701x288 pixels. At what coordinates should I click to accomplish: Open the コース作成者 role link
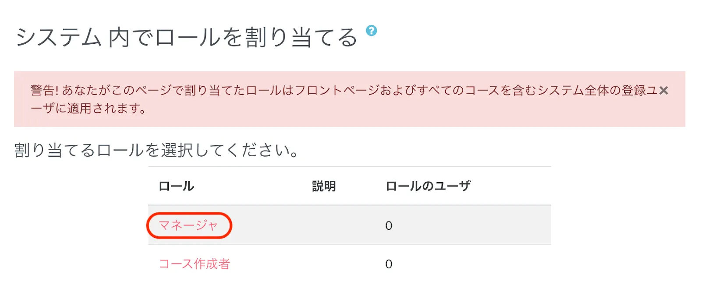click(x=194, y=264)
